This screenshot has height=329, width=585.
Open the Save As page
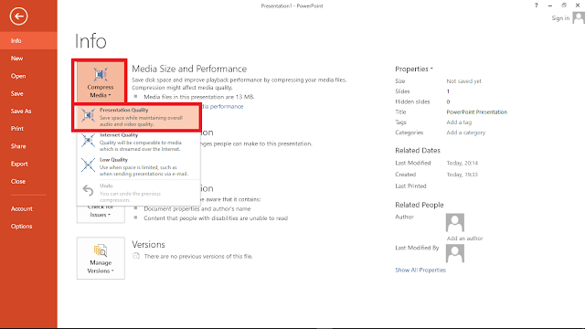pyautogui.click(x=28, y=111)
